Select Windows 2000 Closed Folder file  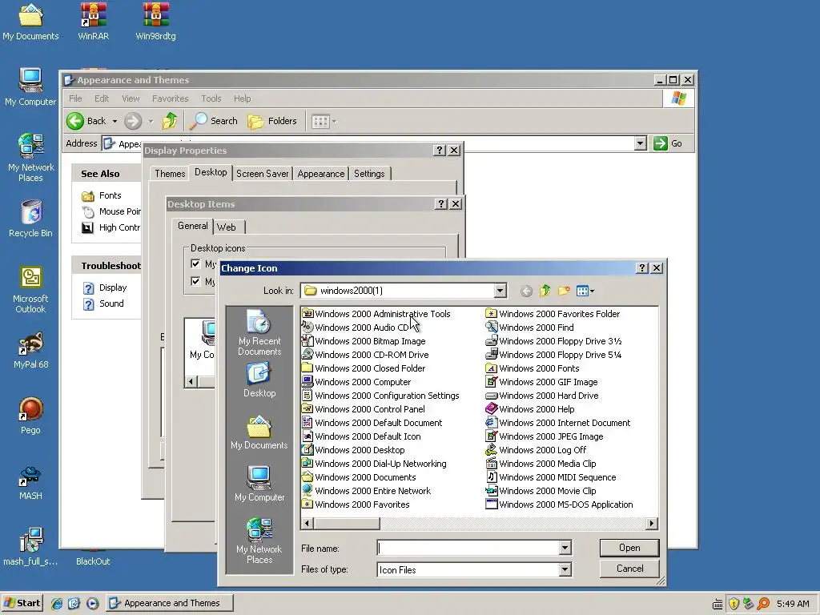[364, 368]
